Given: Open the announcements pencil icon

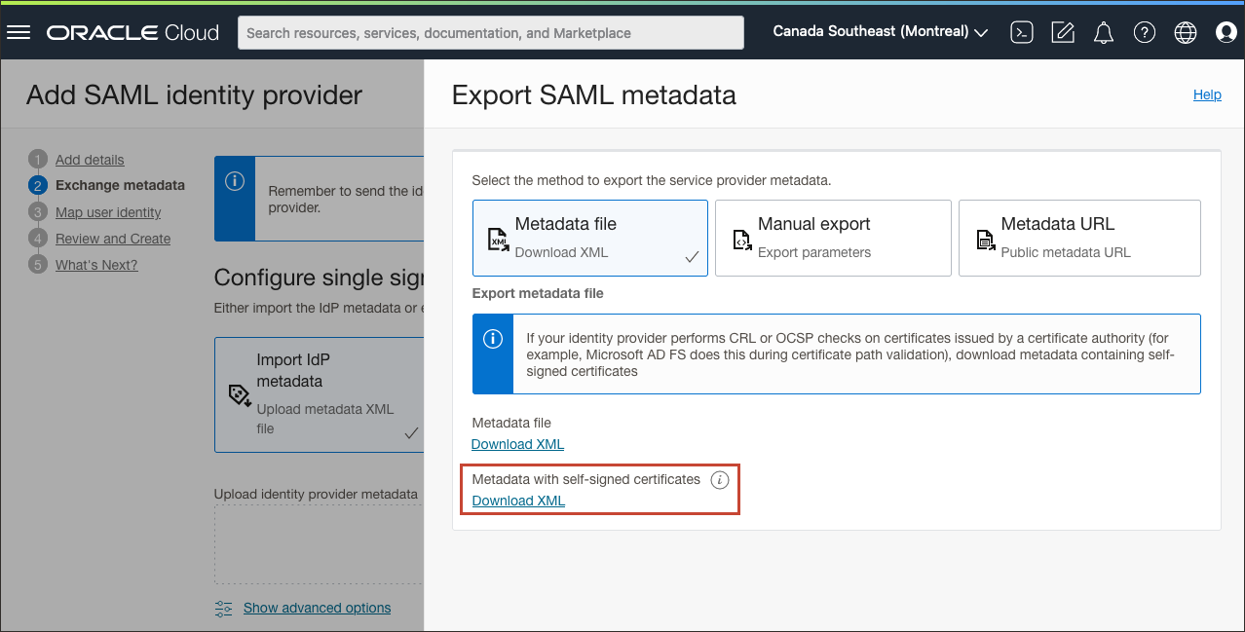Looking at the screenshot, I should click(x=1062, y=32).
